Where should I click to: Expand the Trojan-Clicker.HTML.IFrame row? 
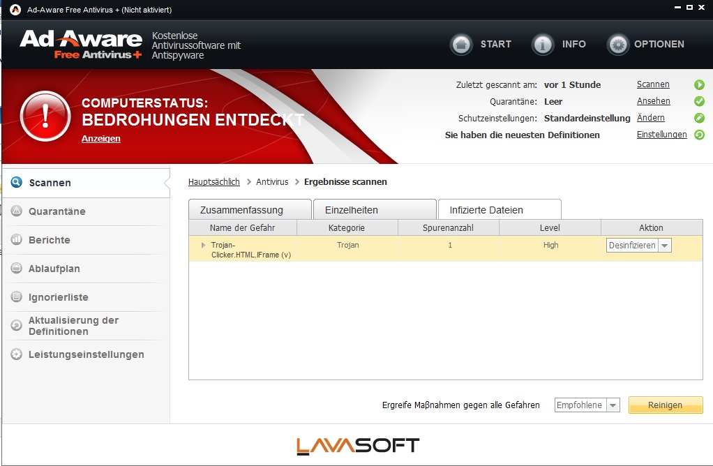[203, 245]
